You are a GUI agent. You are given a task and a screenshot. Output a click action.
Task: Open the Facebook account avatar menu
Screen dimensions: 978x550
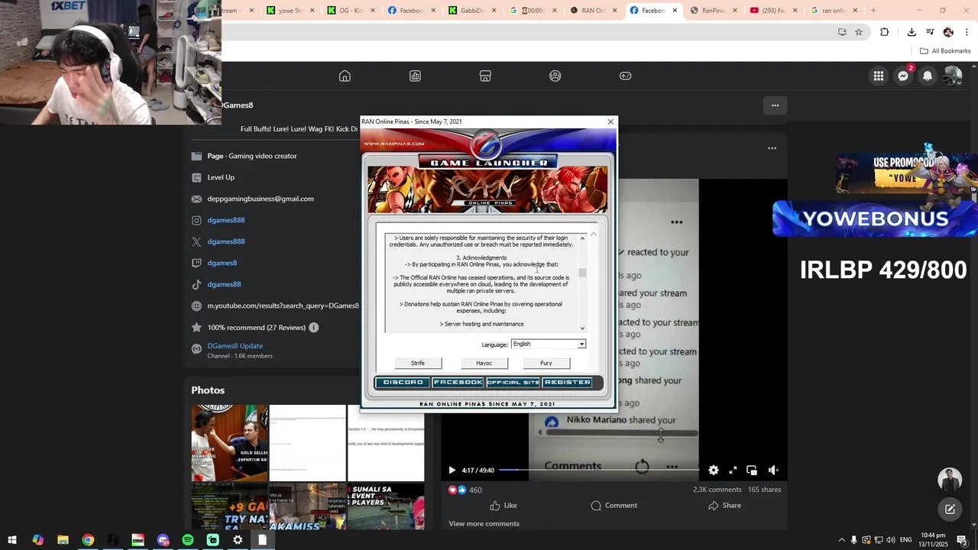(x=952, y=76)
